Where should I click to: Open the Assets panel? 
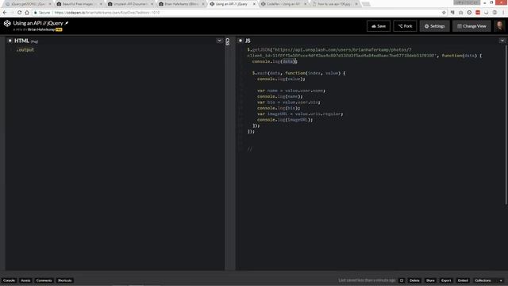[x=25, y=280]
